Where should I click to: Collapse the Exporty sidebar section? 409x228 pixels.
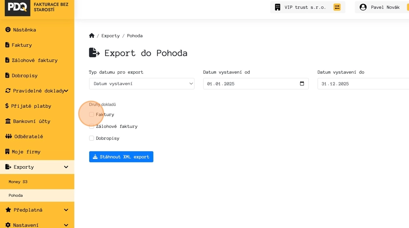[66, 167]
